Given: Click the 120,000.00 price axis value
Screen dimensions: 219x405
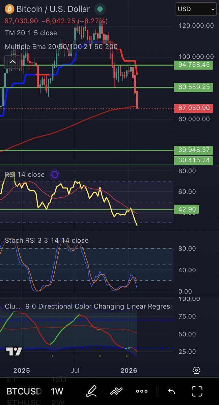Looking at the screenshot, I should [196, 25].
